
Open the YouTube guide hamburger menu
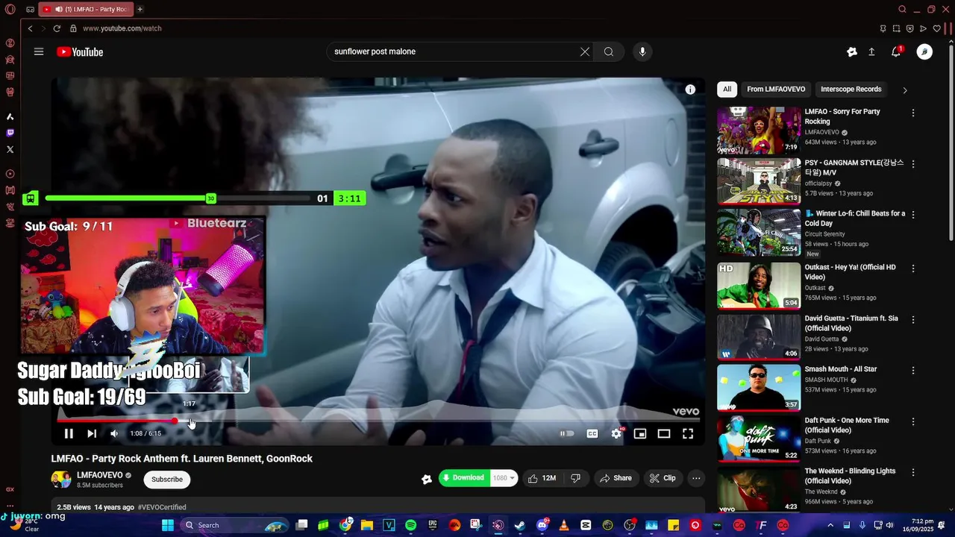[39, 51]
